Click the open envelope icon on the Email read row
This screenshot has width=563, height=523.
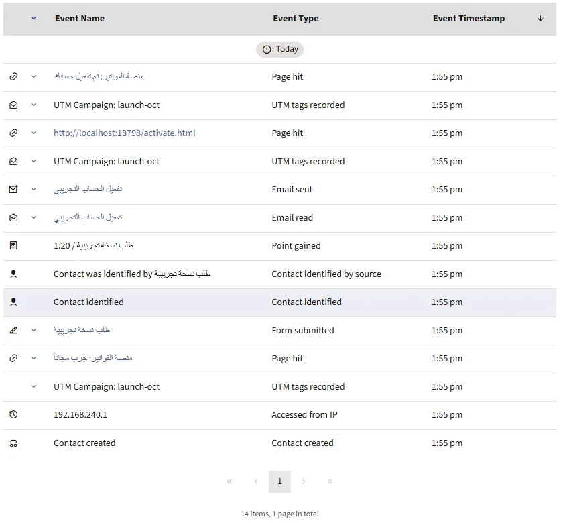(x=13, y=217)
